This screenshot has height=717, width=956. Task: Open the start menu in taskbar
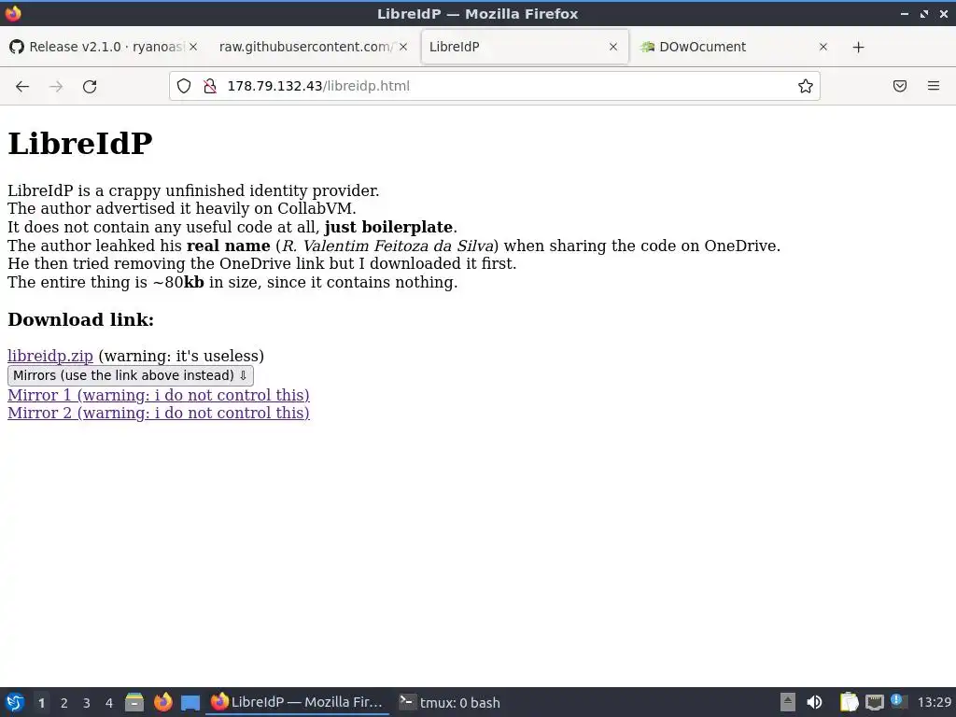coord(15,702)
